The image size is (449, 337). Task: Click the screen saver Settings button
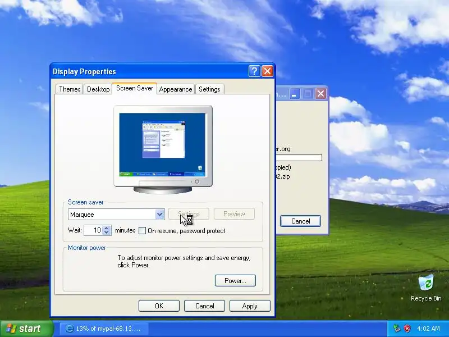coord(189,214)
